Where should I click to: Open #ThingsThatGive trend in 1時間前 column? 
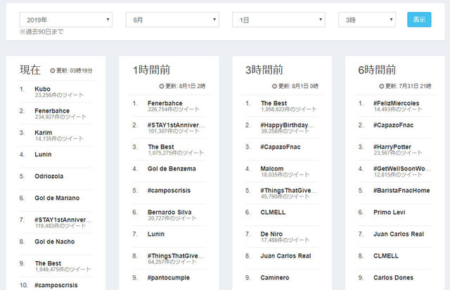(176, 256)
